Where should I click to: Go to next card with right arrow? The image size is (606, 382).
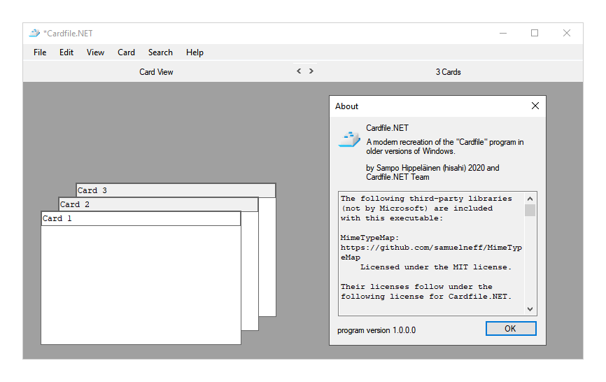pyautogui.click(x=311, y=71)
